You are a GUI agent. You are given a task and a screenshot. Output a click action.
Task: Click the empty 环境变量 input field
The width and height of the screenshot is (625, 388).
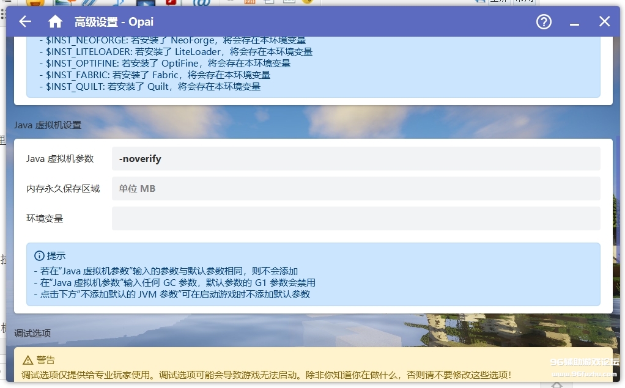[x=355, y=219]
